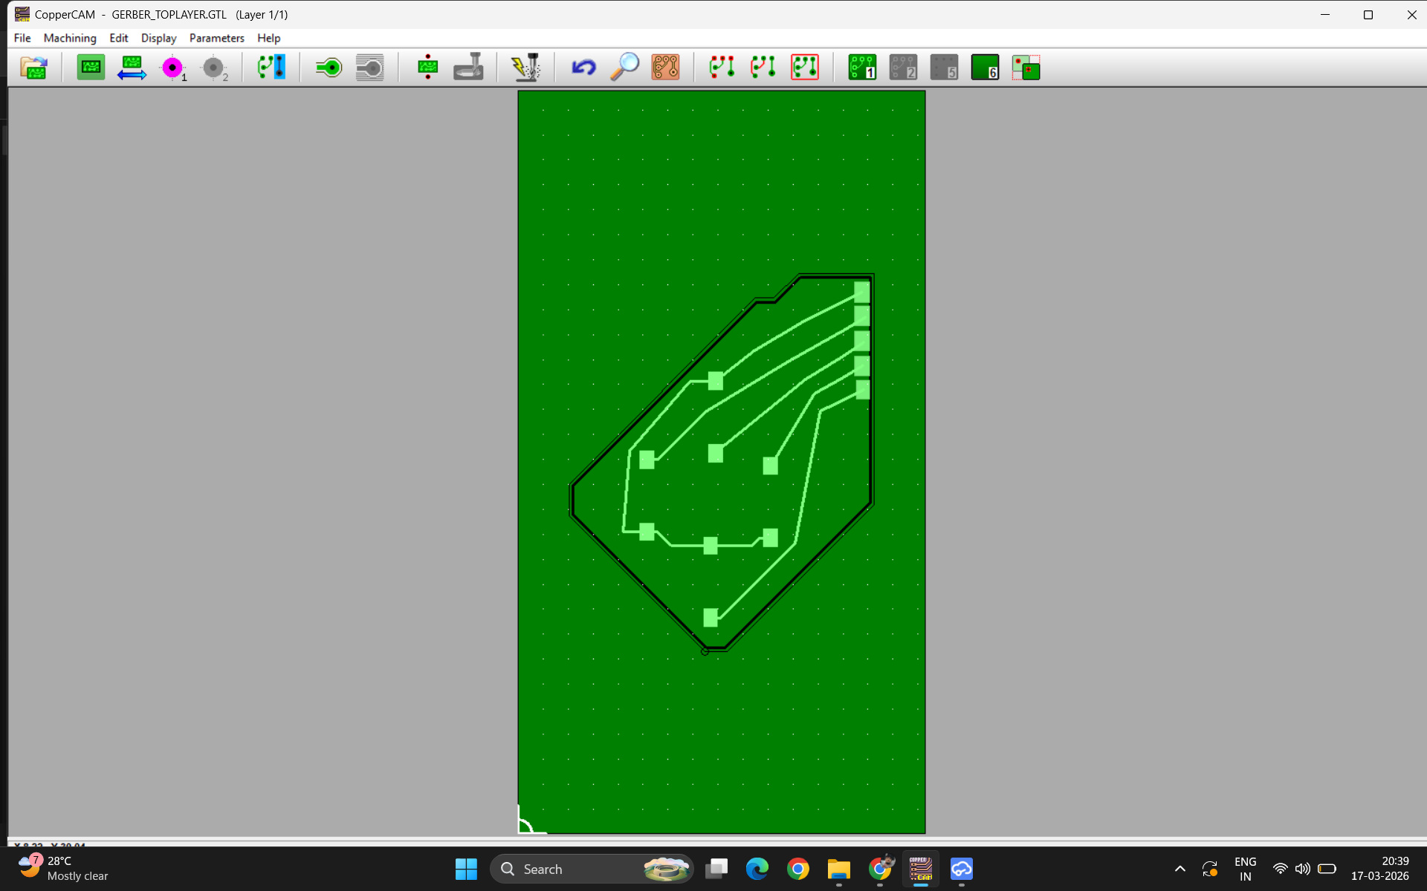Click the gray reference pad 2 icon

pos(213,68)
